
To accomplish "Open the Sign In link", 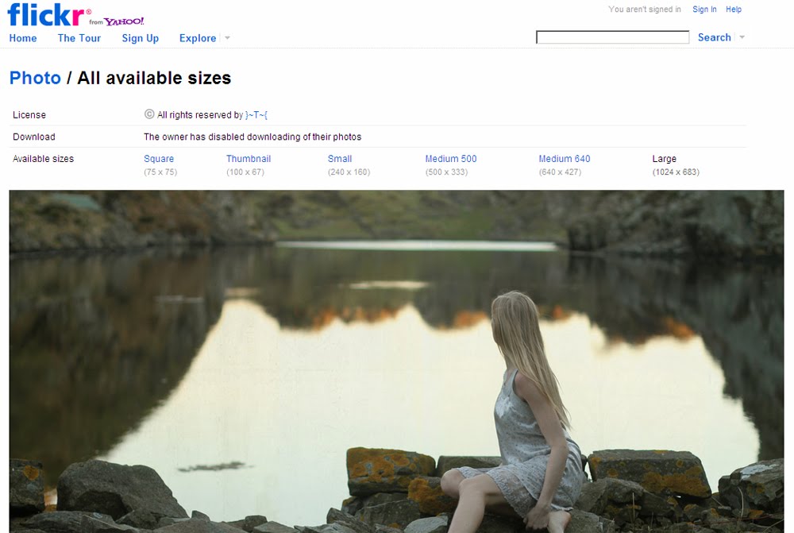I will tap(704, 9).
